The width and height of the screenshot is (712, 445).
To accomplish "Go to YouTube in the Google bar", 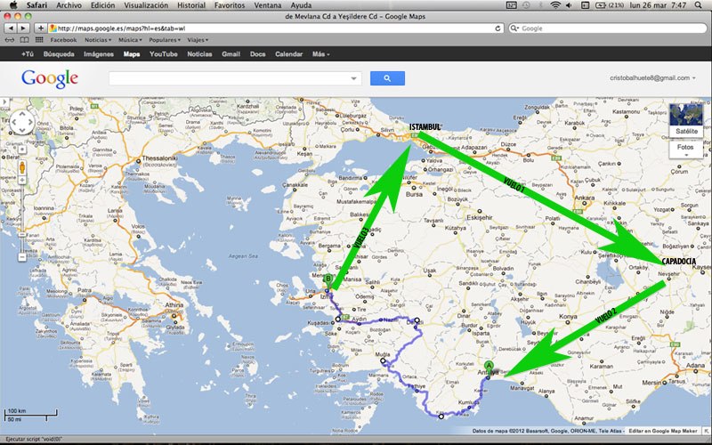I will coord(164,54).
